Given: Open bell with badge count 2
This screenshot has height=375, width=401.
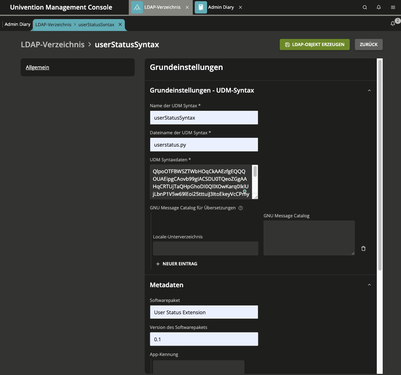Looking at the screenshot, I should tap(393, 24).
